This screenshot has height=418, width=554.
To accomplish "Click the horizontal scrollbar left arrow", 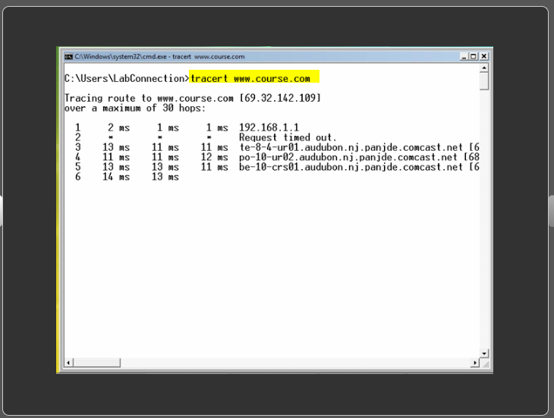I will click(69, 363).
